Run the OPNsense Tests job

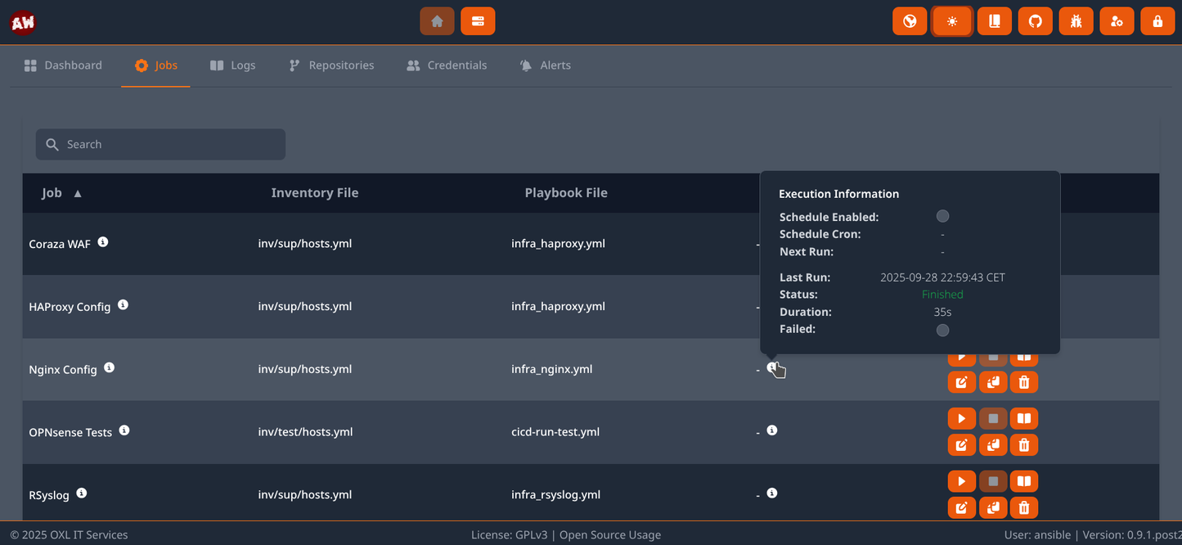(x=961, y=418)
